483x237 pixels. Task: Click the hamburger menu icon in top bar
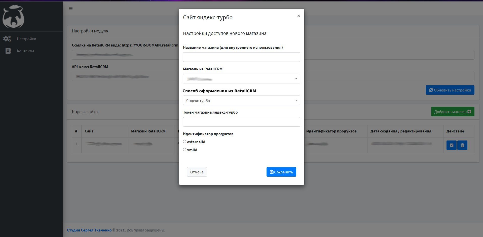click(71, 9)
